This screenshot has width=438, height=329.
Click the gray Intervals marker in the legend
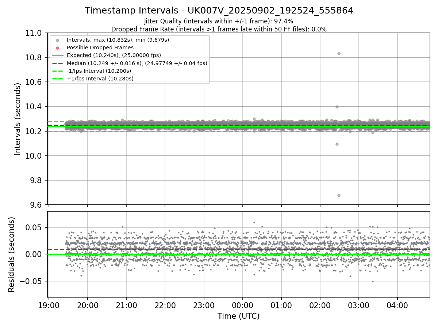57,40
